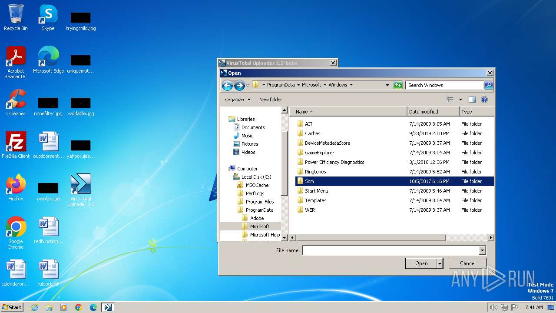
Task: Click the system clock showing 7:41 AM
Action: 534,307
